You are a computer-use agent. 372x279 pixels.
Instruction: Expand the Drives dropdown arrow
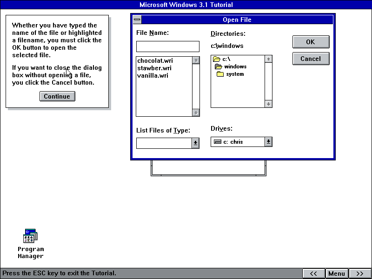point(268,142)
